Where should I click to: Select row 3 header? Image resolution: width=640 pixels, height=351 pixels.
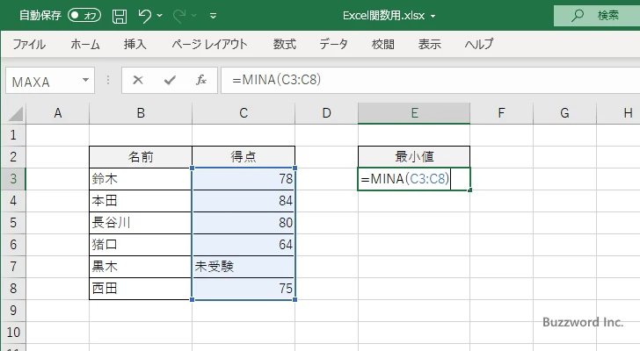tap(13, 179)
